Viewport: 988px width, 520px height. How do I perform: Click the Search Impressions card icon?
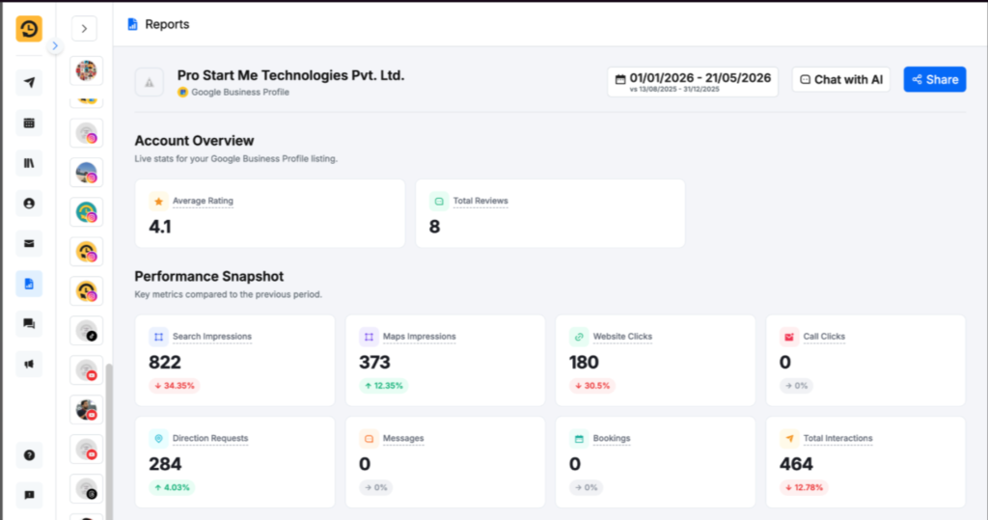pos(159,337)
